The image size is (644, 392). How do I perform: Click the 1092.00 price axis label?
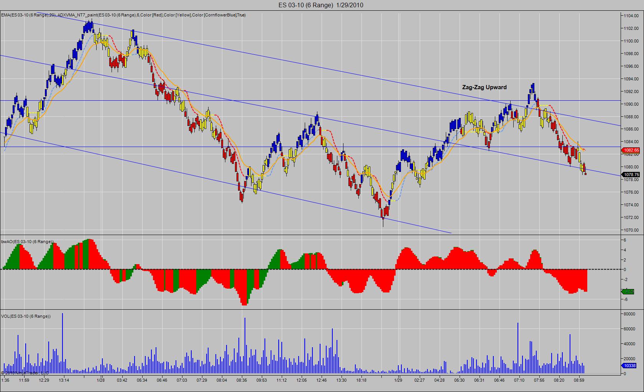tap(631, 91)
